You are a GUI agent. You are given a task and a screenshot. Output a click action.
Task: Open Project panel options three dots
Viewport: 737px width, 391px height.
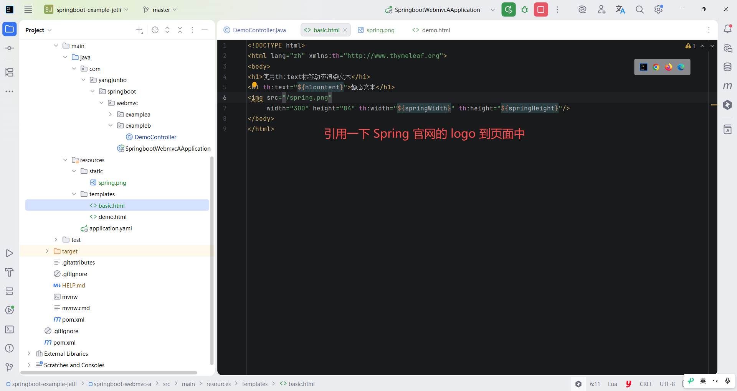point(192,30)
